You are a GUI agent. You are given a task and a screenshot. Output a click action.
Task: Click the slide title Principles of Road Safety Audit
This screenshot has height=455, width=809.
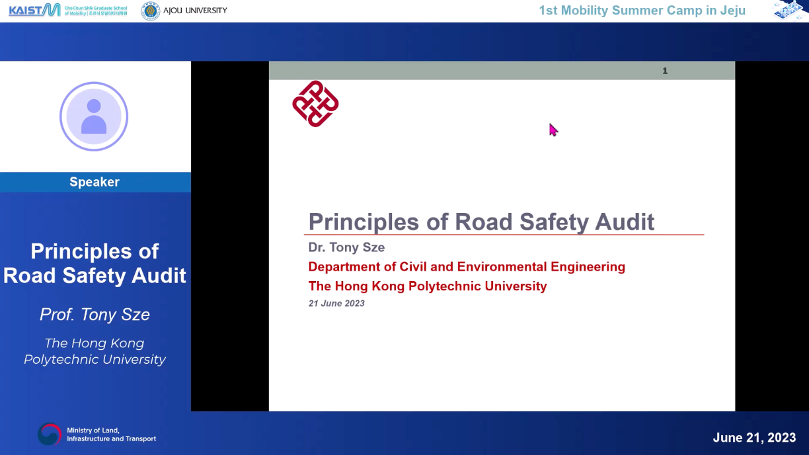pyautogui.click(x=481, y=222)
